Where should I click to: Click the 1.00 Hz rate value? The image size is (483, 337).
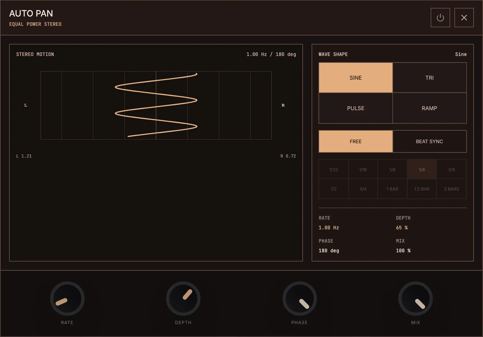click(x=329, y=228)
